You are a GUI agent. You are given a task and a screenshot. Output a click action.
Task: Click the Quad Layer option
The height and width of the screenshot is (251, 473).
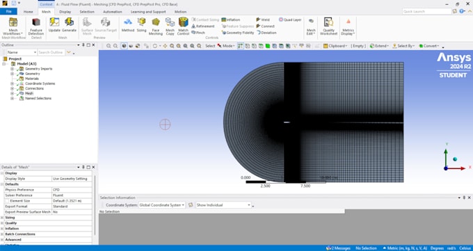click(x=290, y=19)
